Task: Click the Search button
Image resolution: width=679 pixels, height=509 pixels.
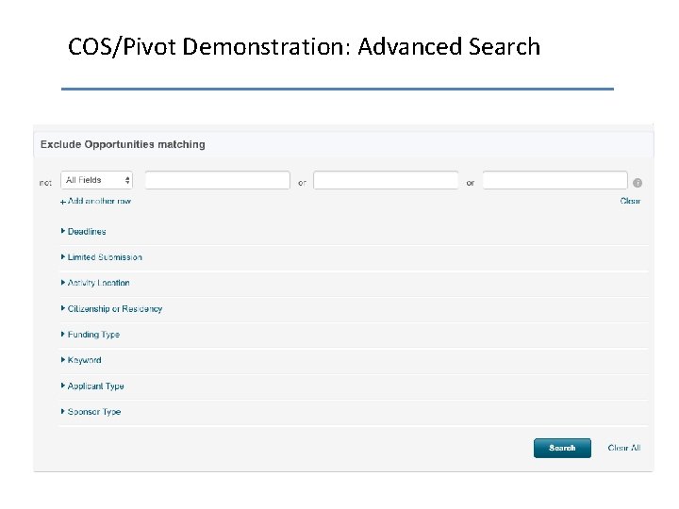Action: [x=562, y=448]
